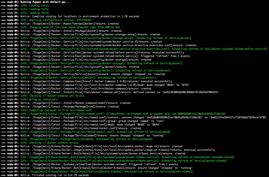
Task: Click the update_docker_image.sh kibana executed successfully line
Action: 118,150
